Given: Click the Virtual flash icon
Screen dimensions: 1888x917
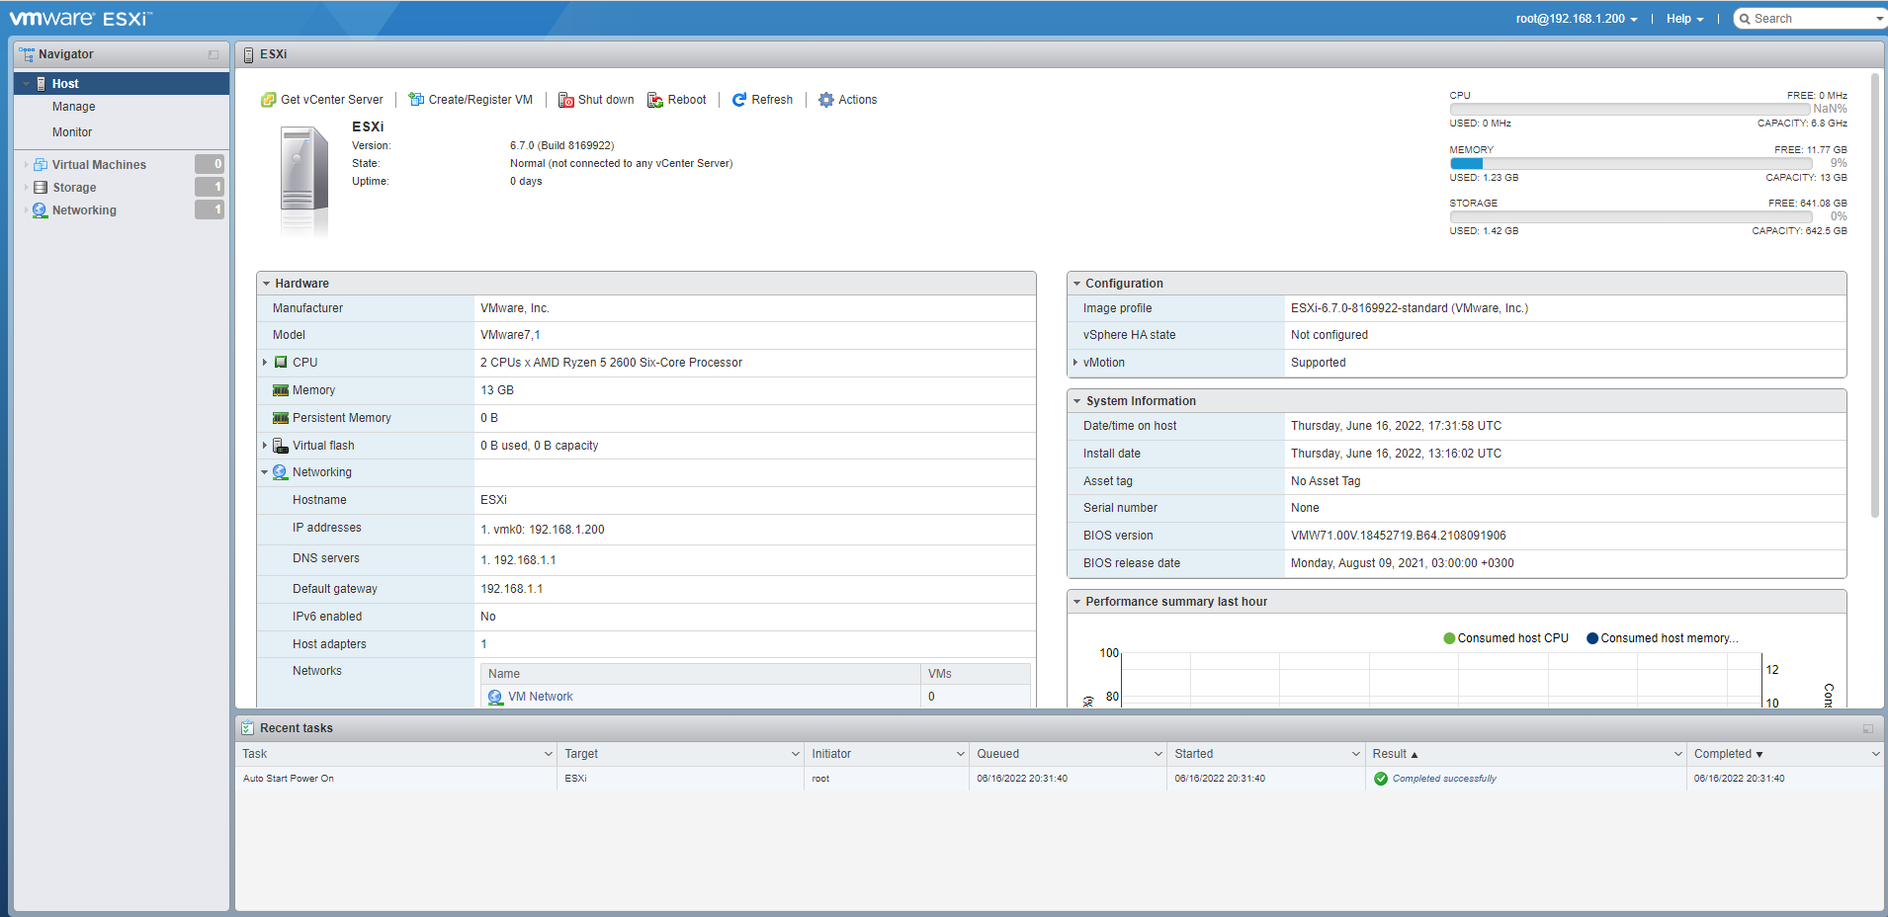Looking at the screenshot, I should [x=281, y=446].
